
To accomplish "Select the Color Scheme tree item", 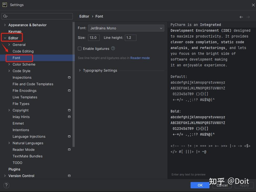I will pyautogui.click(x=24, y=64).
